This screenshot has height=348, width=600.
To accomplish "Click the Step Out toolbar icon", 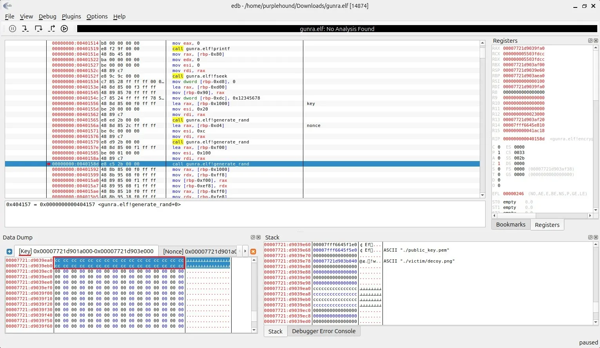I will (x=51, y=29).
